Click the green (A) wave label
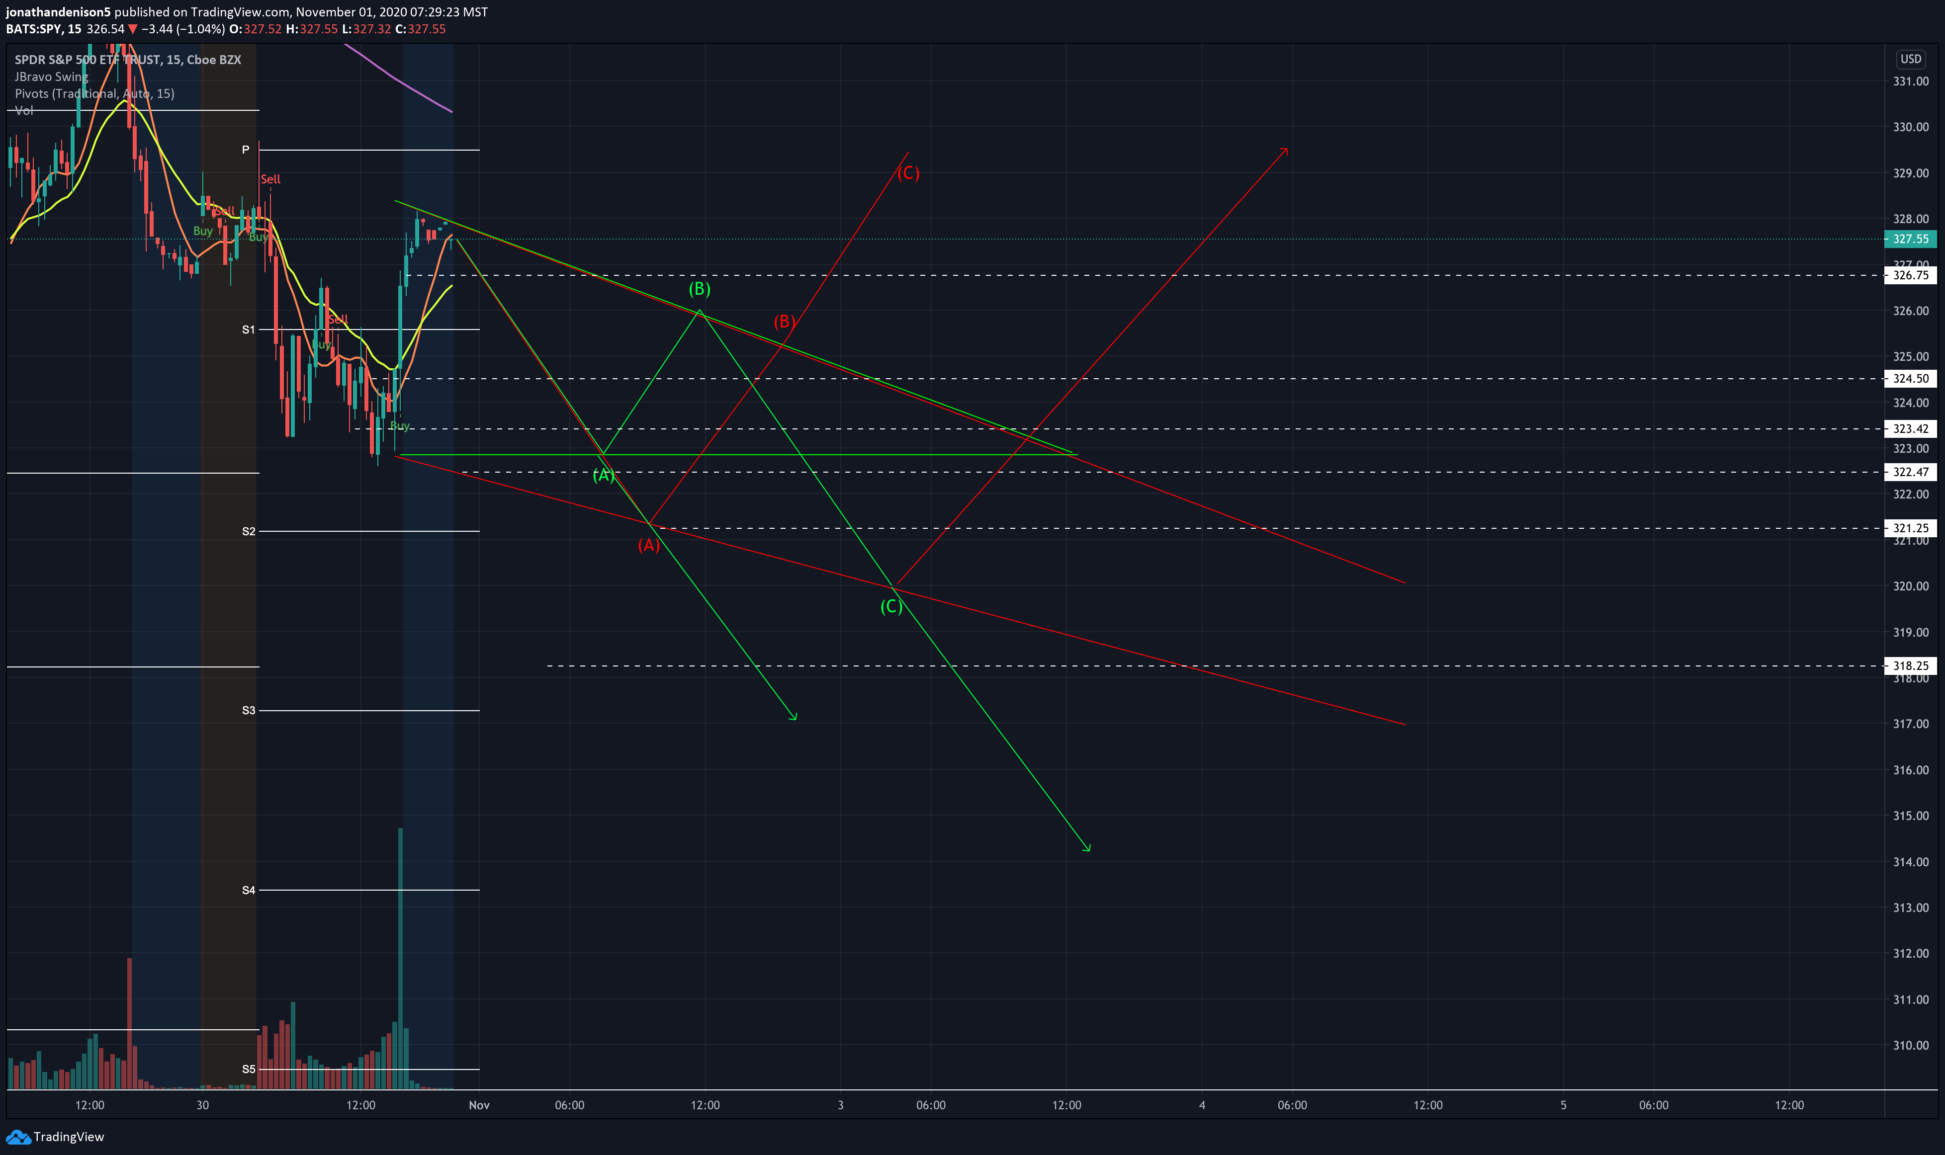This screenshot has height=1155, width=1945. coord(604,475)
